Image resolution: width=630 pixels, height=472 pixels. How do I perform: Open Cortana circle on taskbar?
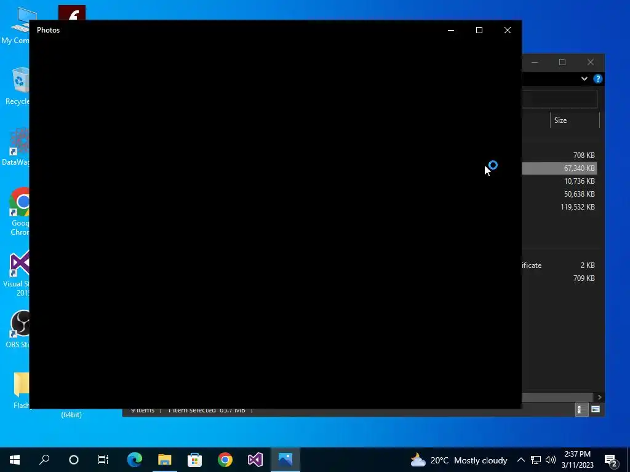coord(74,460)
